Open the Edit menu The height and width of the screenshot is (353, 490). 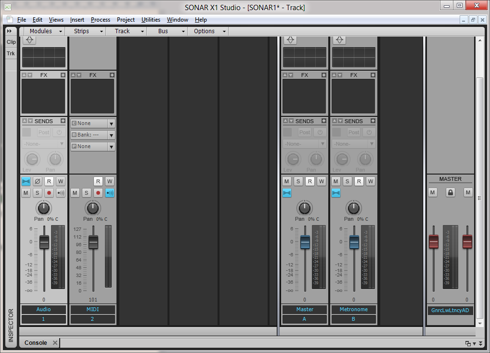38,20
